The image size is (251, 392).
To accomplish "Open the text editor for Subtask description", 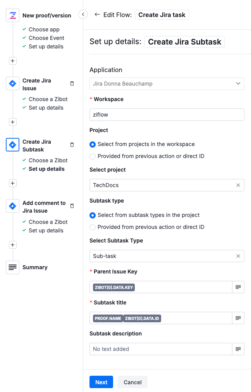I will click(x=238, y=349).
